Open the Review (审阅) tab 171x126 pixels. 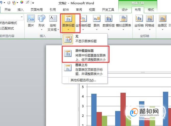coord(79,10)
